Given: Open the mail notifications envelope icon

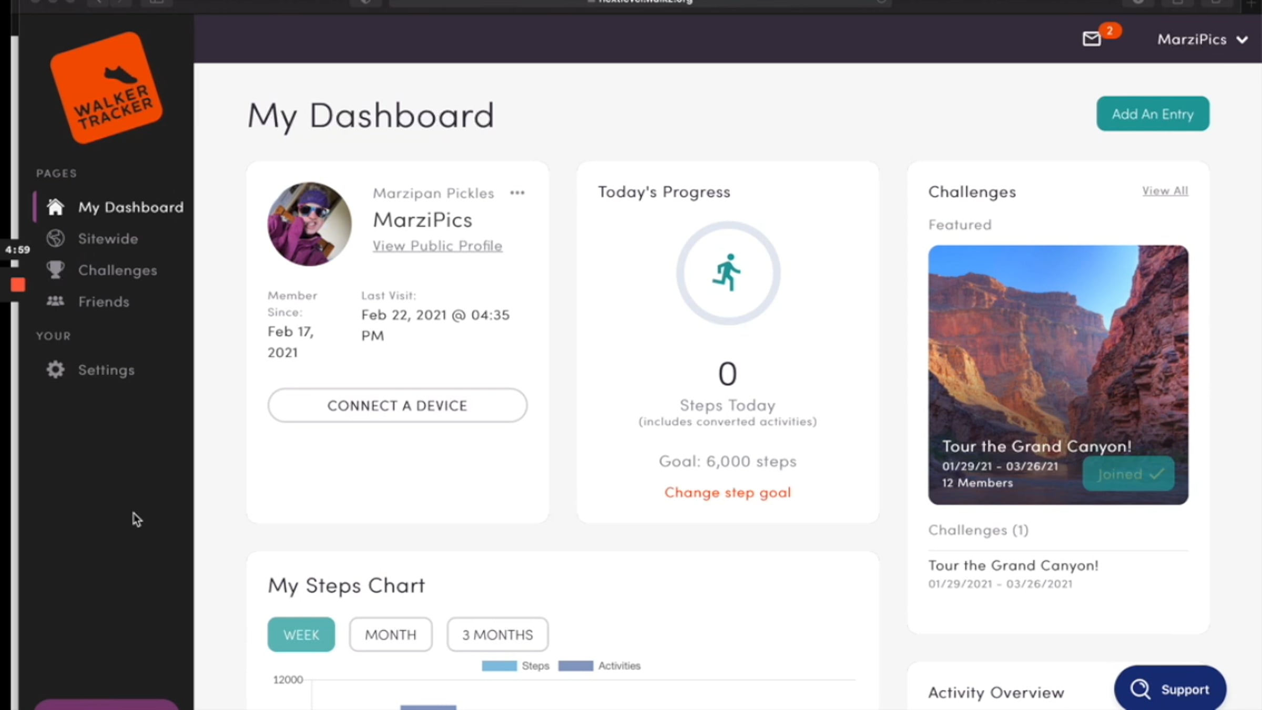Looking at the screenshot, I should [1092, 39].
